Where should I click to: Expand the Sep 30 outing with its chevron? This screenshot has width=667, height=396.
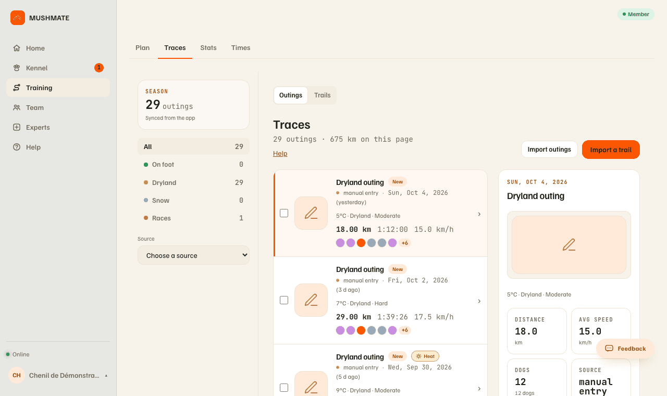tap(479, 389)
